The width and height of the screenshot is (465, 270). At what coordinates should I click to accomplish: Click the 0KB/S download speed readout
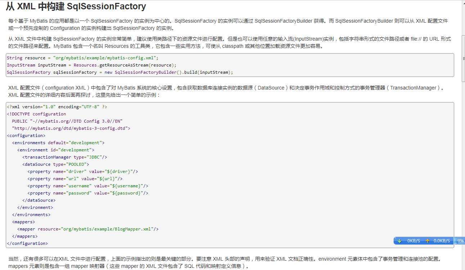pos(414,241)
